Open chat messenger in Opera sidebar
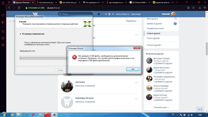 click(x=3, y=22)
